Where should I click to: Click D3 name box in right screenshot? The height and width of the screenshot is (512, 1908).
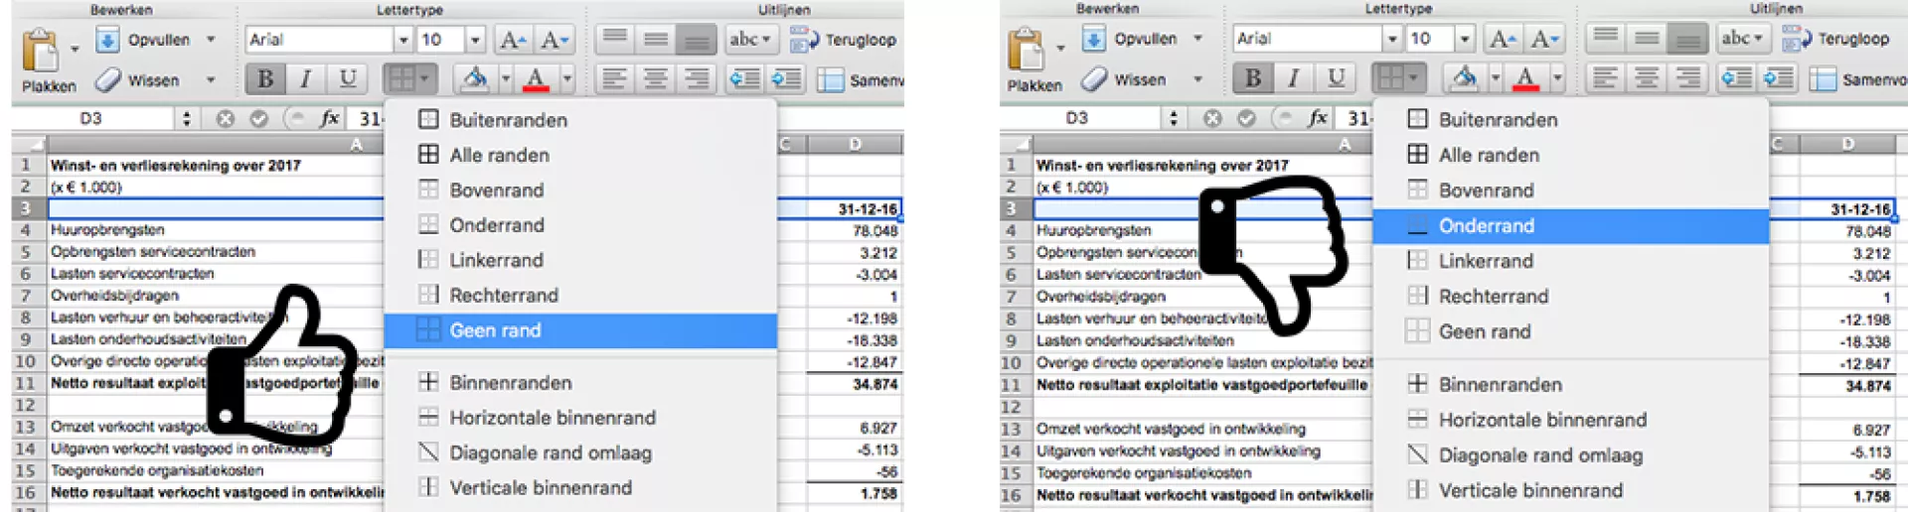pyautogui.click(x=1077, y=118)
